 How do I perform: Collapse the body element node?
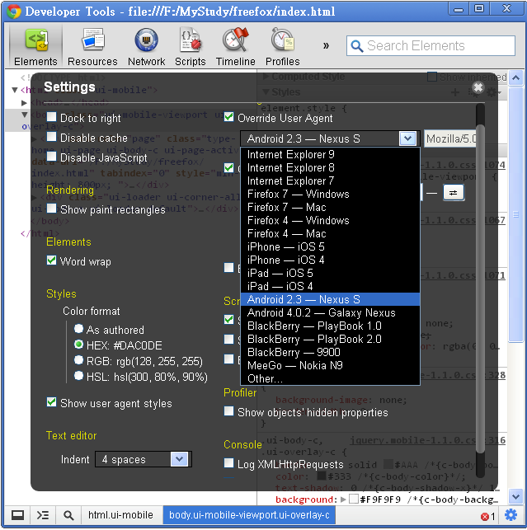pyautogui.click(x=25, y=115)
